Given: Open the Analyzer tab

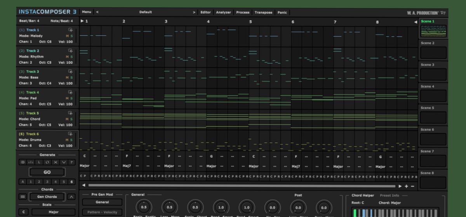Looking at the screenshot, I should click(223, 12).
